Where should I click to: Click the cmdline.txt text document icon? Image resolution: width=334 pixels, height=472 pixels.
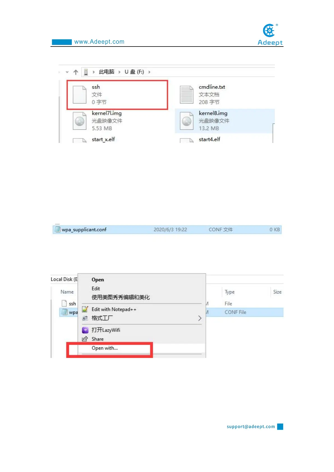click(x=186, y=95)
